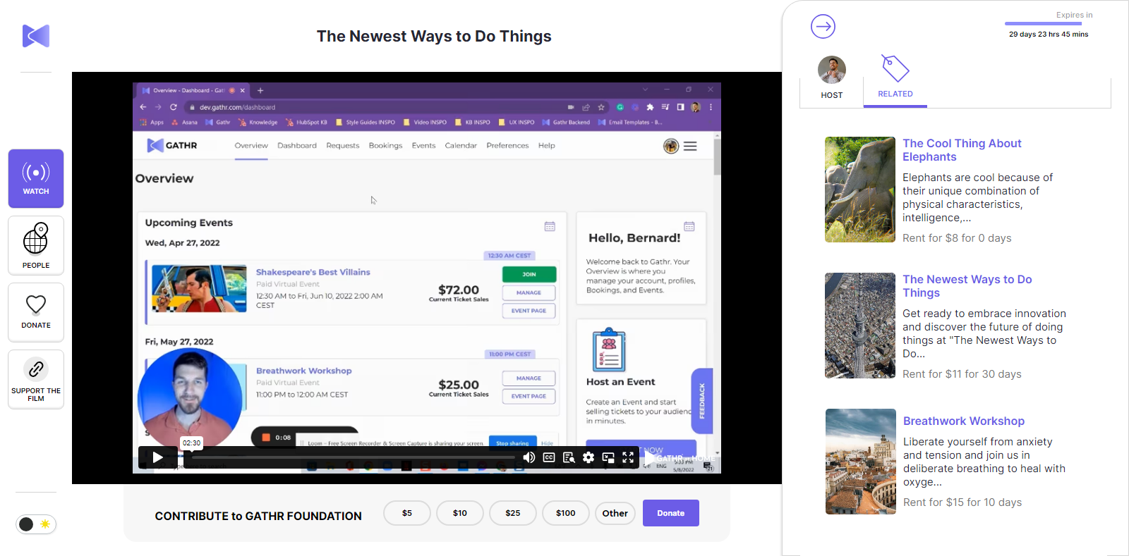Open the Breathwork Workshop title link
The height and width of the screenshot is (556, 1129).
click(x=963, y=421)
